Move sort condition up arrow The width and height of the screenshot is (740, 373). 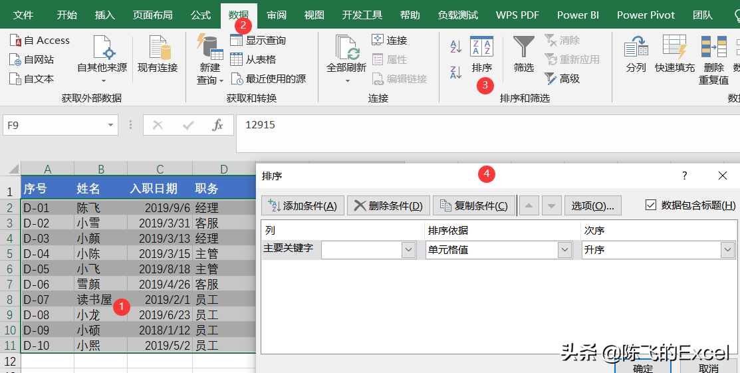(529, 206)
